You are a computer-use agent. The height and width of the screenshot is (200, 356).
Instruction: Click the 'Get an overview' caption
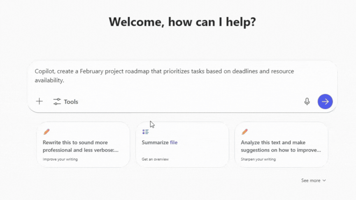155,159
